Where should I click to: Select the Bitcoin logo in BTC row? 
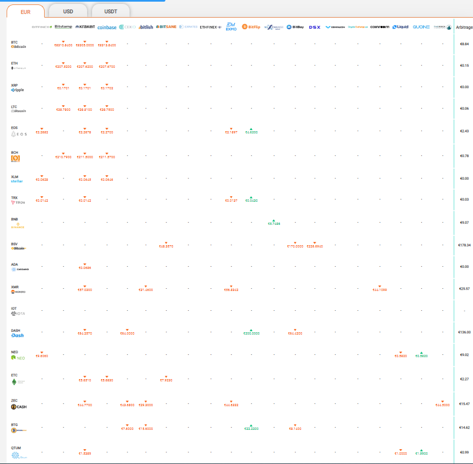[x=18, y=47]
